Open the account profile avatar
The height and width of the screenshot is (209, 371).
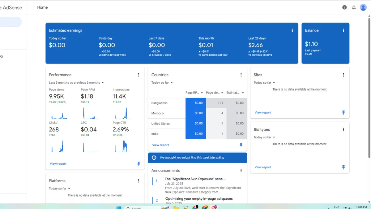click(x=363, y=7)
